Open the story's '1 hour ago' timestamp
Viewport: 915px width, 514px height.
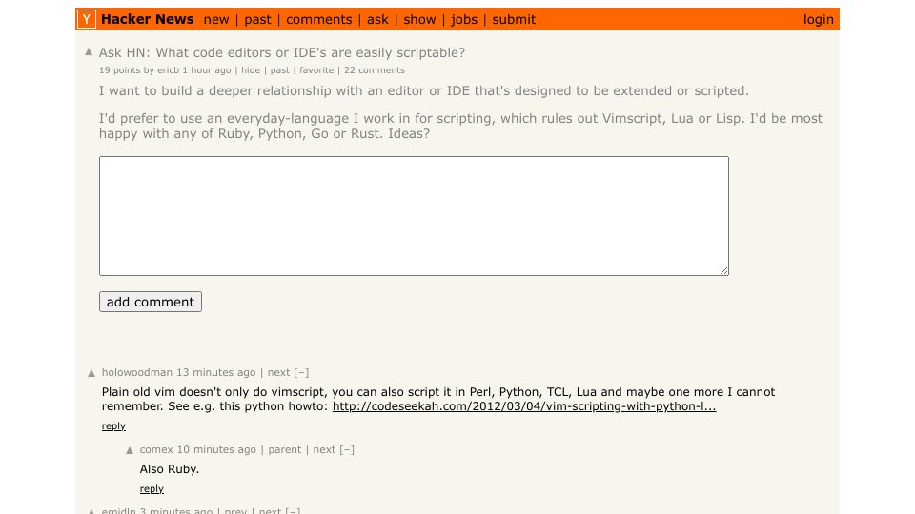pyautogui.click(x=207, y=69)
